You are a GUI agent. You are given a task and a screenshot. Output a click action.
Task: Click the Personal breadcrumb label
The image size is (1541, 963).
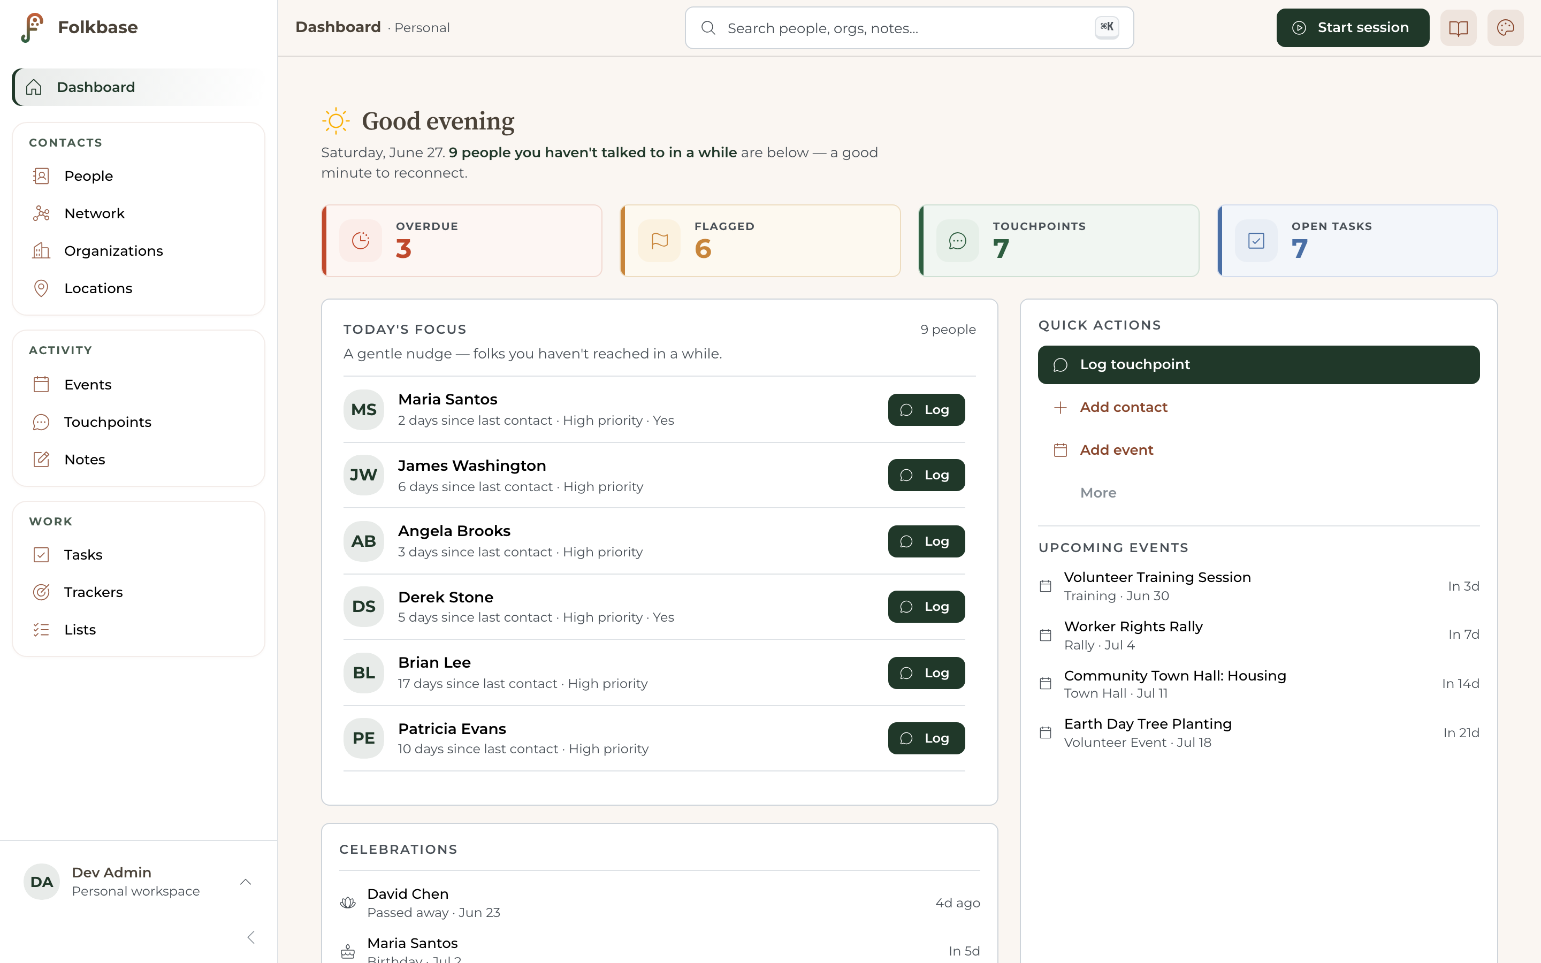tap(422, 28)
